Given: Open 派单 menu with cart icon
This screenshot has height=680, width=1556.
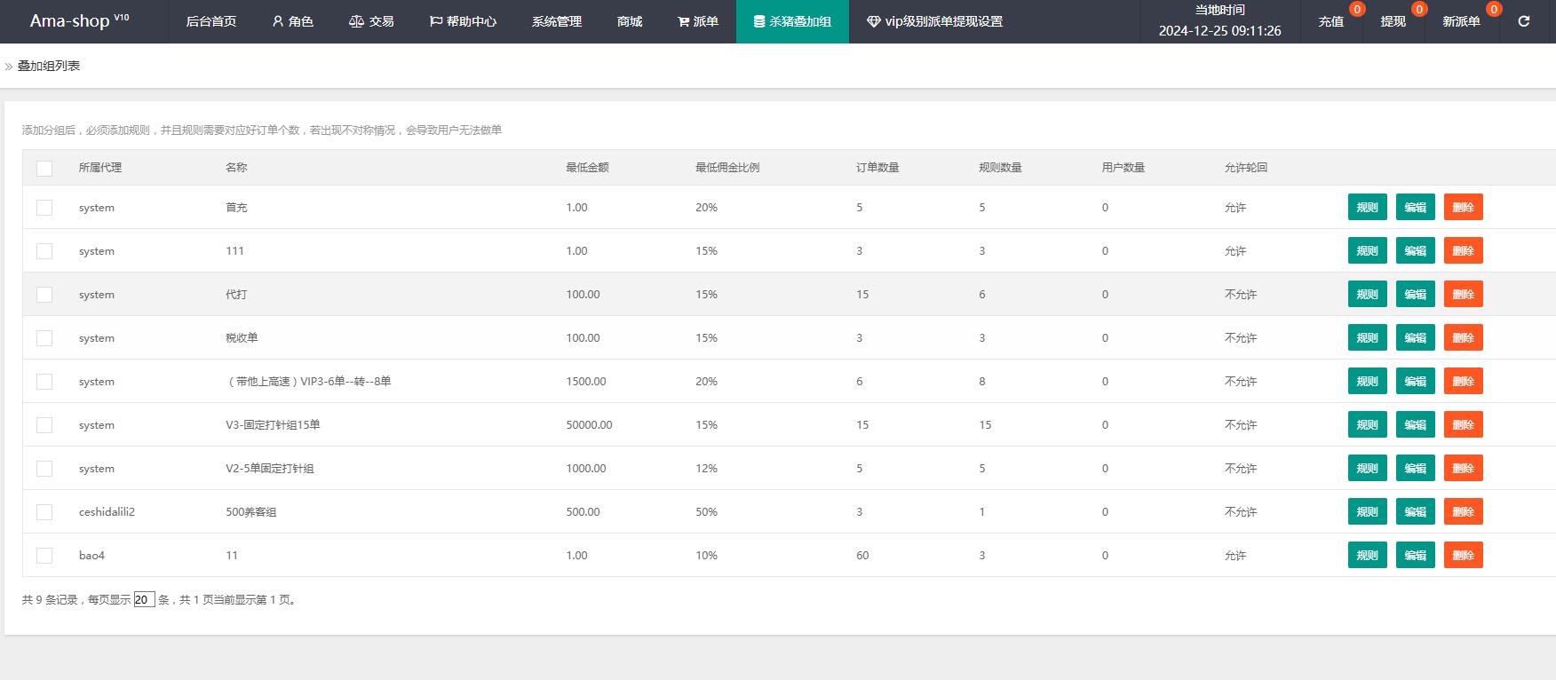Looking at the screenshot, I should [698, 21].
